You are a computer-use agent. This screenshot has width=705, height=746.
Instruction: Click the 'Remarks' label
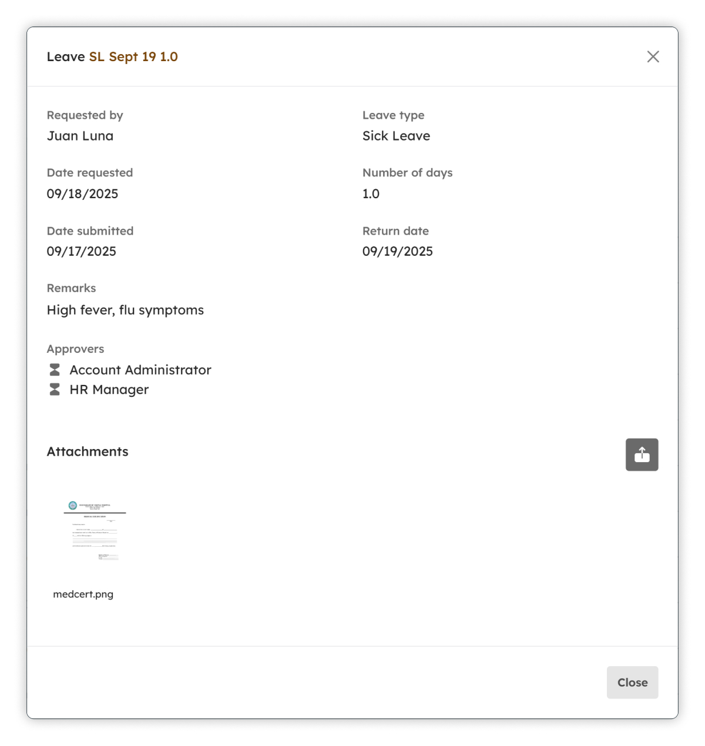[x=71, y=288]
